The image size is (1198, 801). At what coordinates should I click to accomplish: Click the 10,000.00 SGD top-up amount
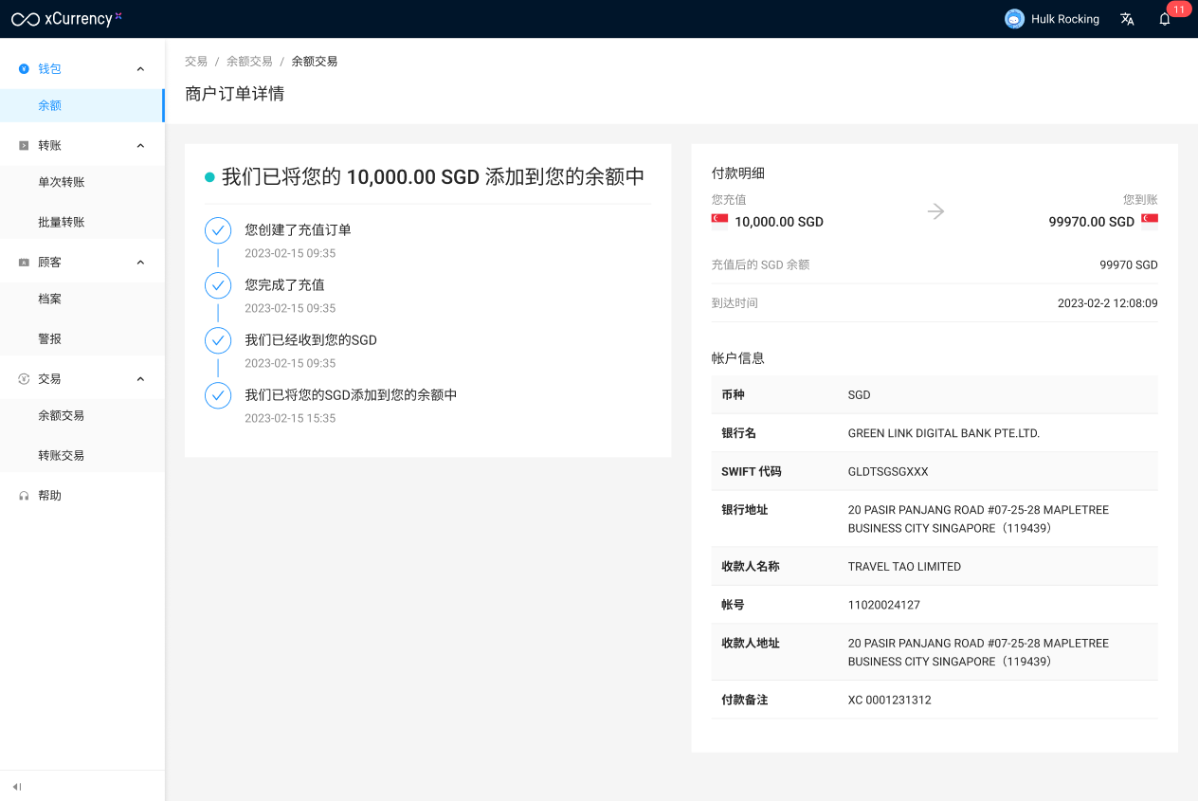pos(779,222)
